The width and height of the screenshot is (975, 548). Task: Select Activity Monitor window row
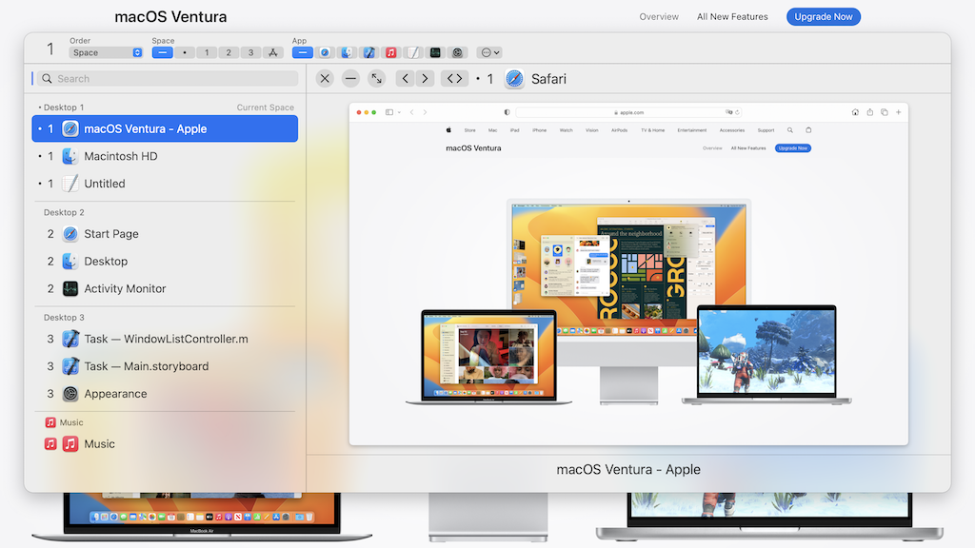coord(165,289)
